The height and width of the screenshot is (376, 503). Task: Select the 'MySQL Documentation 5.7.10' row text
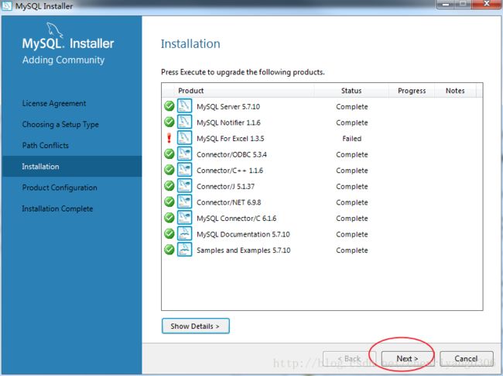[243, 234]
